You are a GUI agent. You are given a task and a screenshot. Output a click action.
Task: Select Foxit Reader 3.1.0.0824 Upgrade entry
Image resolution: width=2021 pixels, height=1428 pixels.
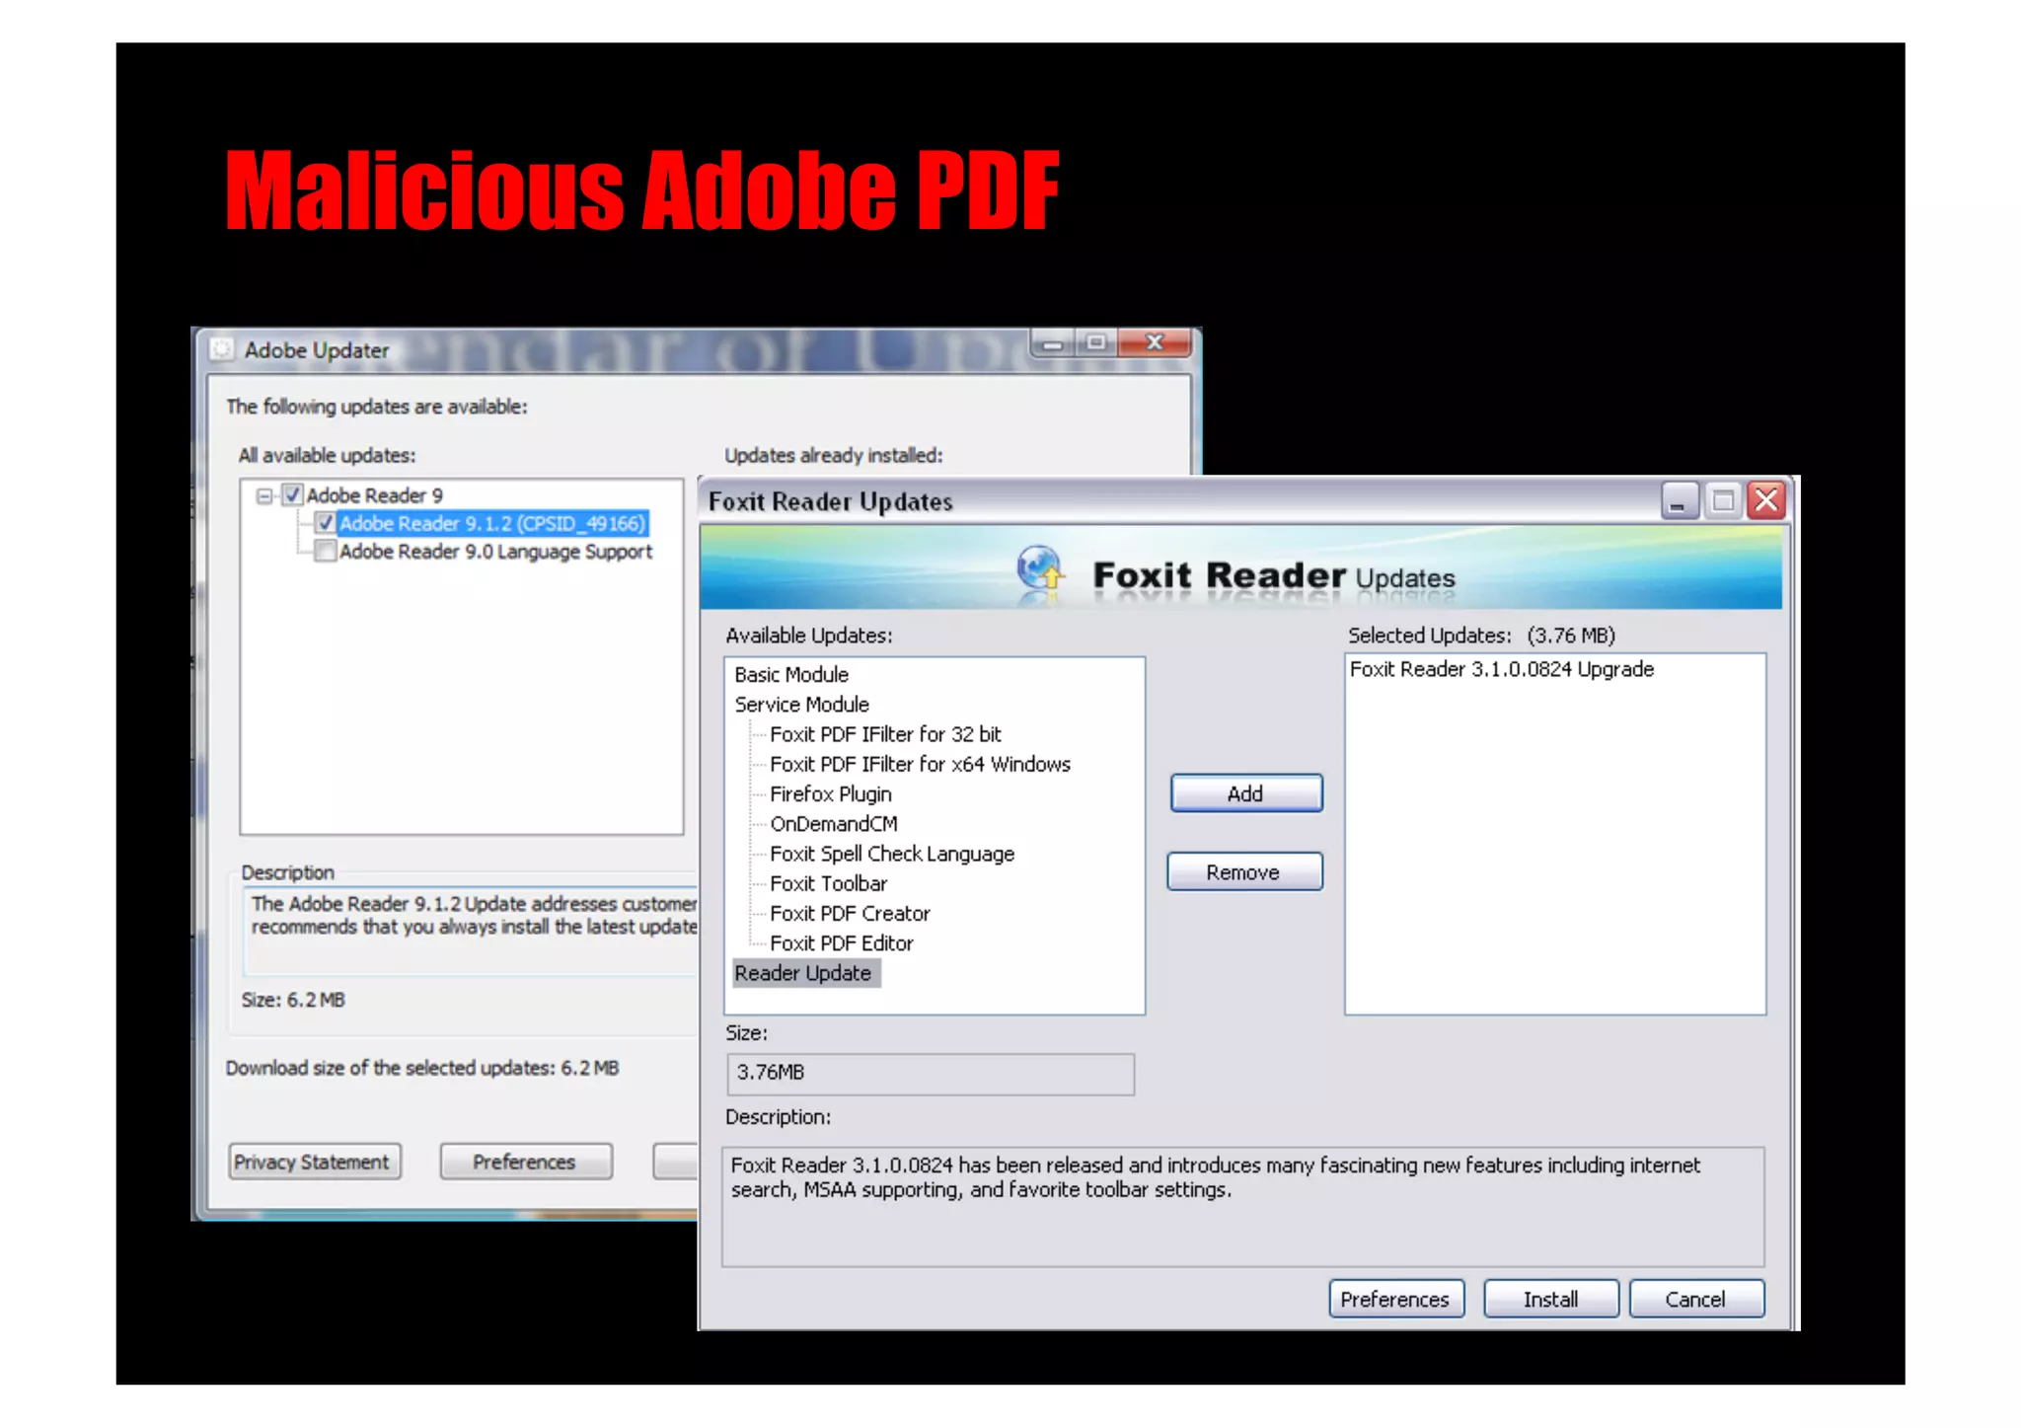click(1501, 669)
